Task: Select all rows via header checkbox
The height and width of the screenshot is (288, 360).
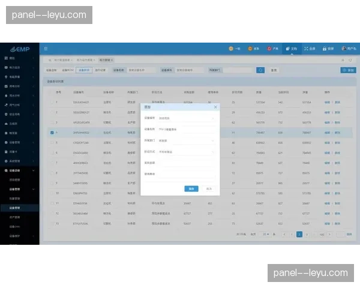Action: click(x=52, y=92)
